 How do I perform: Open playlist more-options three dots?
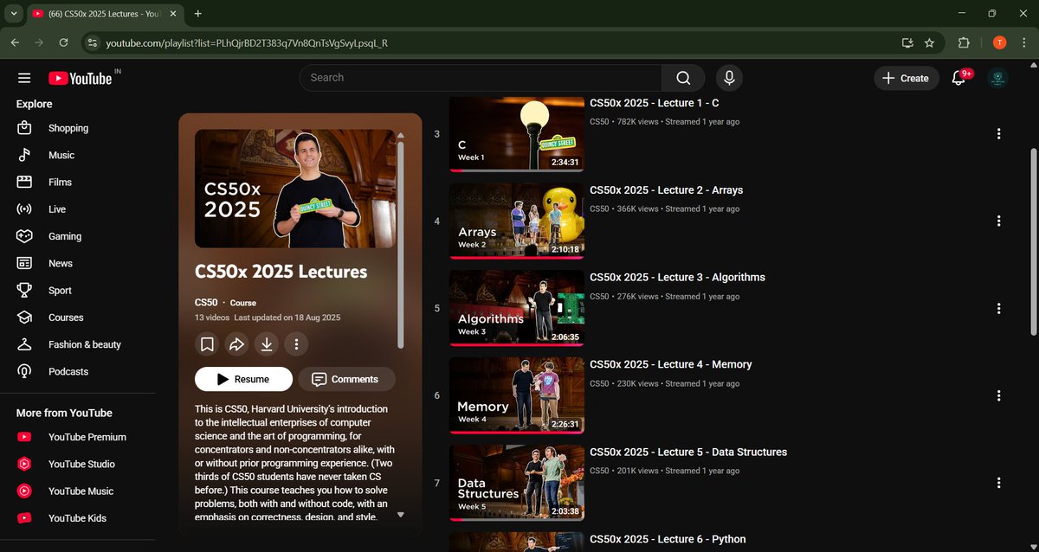[296, 344]
